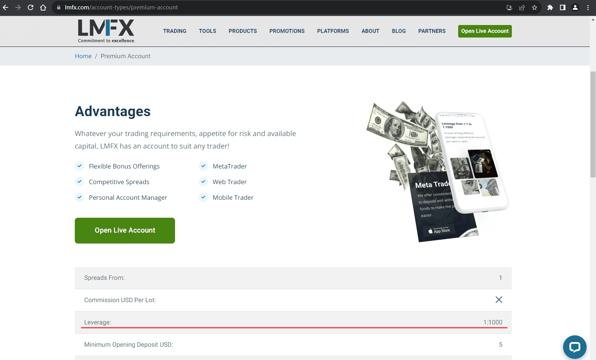596x360 pixels.
Task: Click the Leverage: label
Action: [98, 322]
